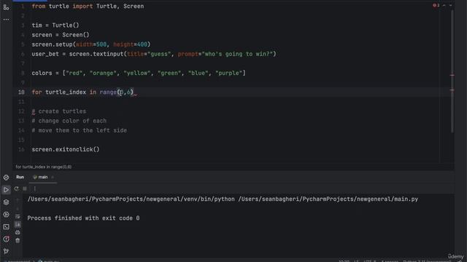Go to next highlighted error arrow
This screenshot has height=262, width=467.
coord(450,5)
